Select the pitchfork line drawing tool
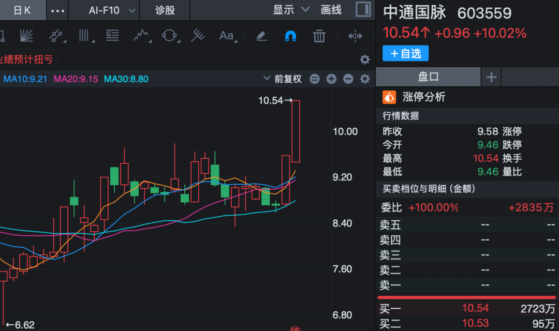559x331 pixels. click(x=198, y=36)
